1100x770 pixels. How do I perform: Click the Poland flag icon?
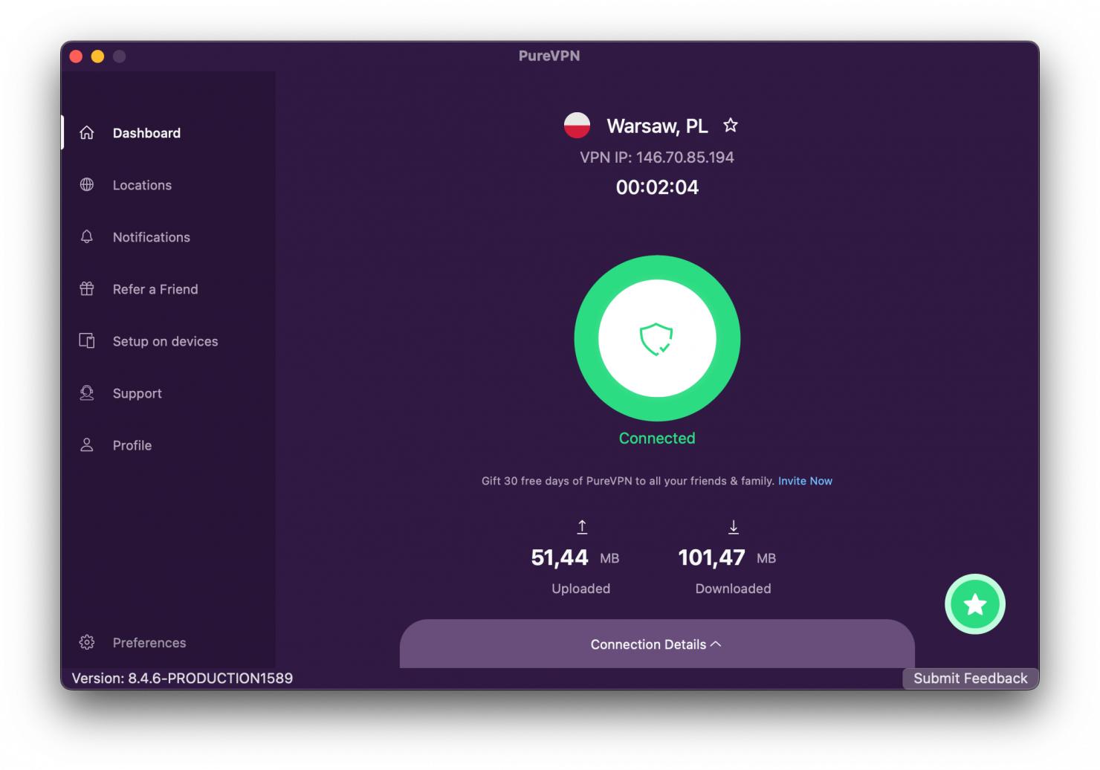[577, 126]
